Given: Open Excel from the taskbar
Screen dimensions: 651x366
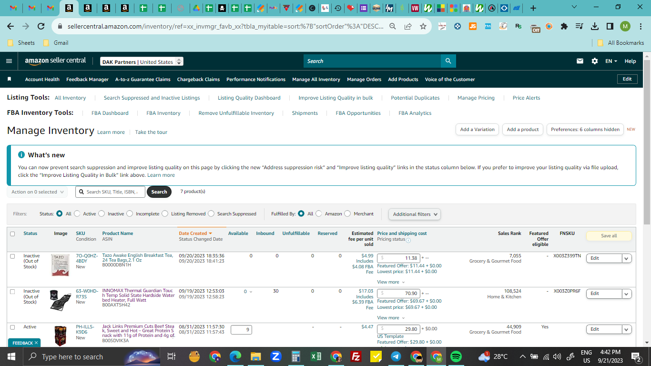Looking at the screenshot, I should coord(315,356).
